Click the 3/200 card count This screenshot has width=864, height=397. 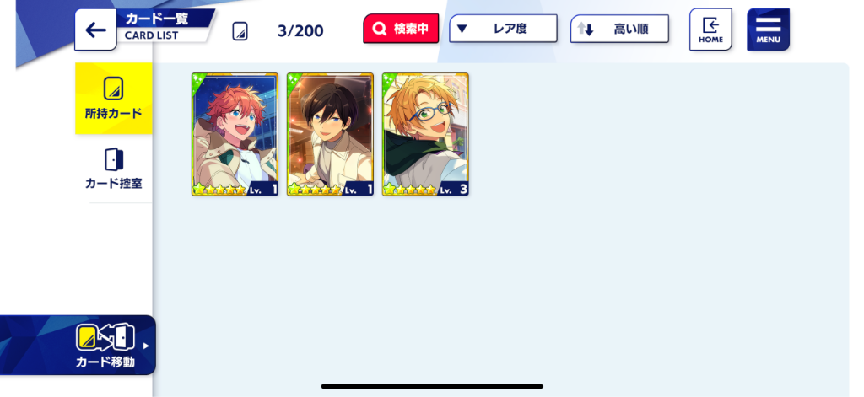300,31
